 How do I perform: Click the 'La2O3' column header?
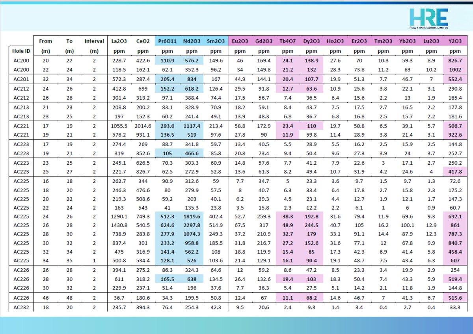coord(119,41)
